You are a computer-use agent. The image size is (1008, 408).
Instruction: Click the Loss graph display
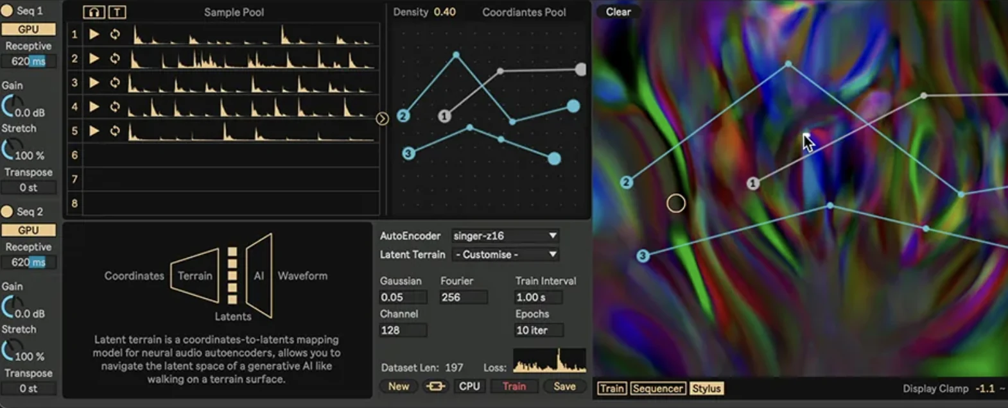coord(550,361)
